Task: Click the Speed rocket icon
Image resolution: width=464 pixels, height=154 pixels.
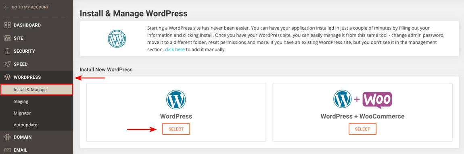Action: [x=7, y=64]
